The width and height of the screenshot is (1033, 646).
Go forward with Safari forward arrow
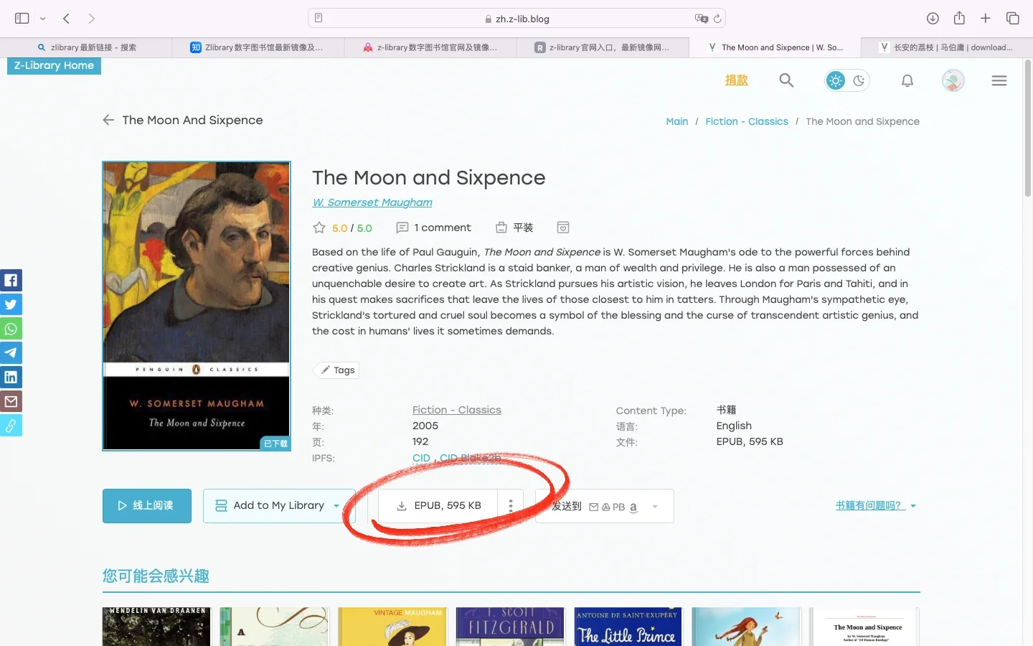pyautogui.click(x=91, y=19)
